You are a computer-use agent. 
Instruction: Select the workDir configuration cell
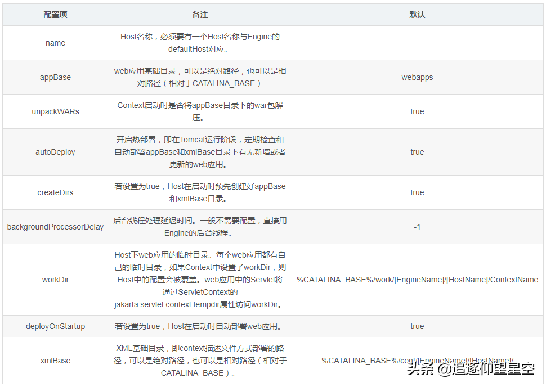[55, 280]
